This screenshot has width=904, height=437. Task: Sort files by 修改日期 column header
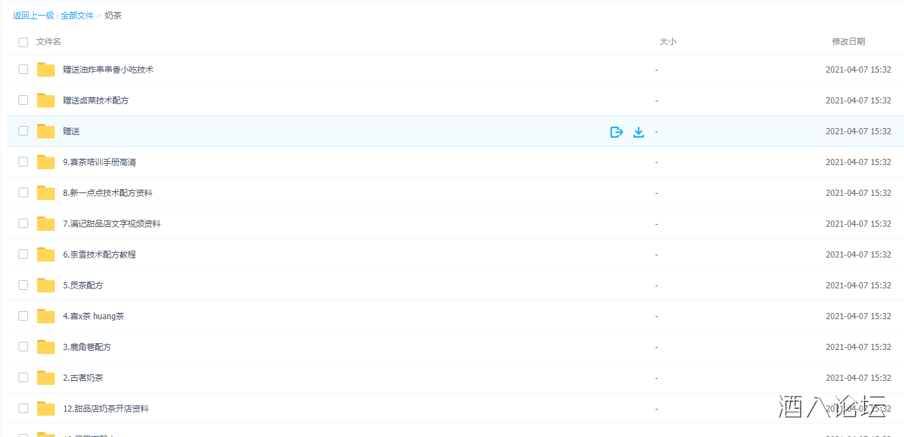[x=848, y=42]
